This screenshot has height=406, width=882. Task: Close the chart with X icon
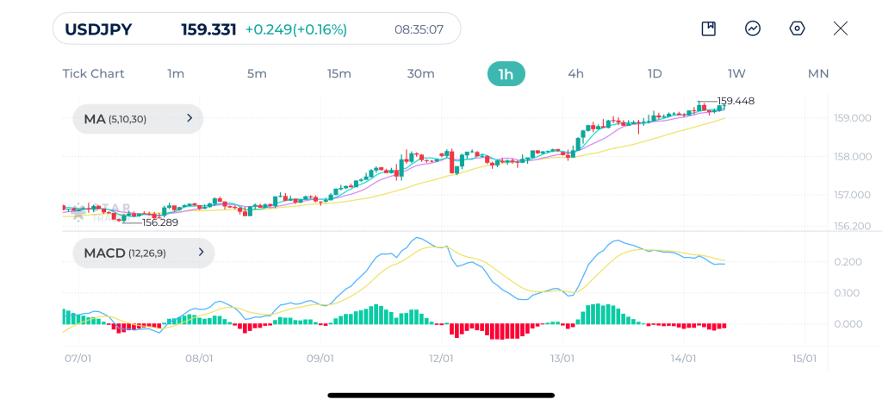point(841,28)
